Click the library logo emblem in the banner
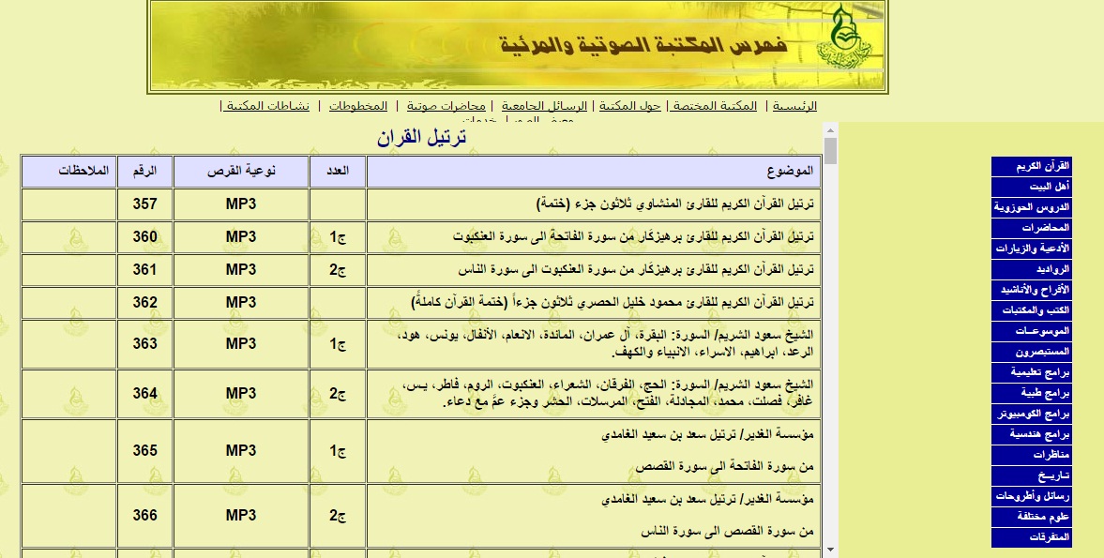Image resolution: width=1104 pixels, height=558 pixels. 843,38
